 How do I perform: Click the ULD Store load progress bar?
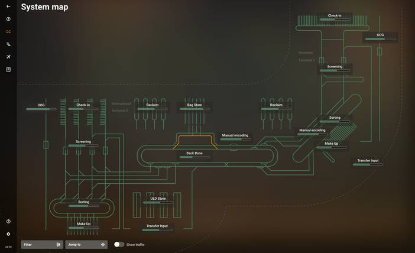click(158, 202)
